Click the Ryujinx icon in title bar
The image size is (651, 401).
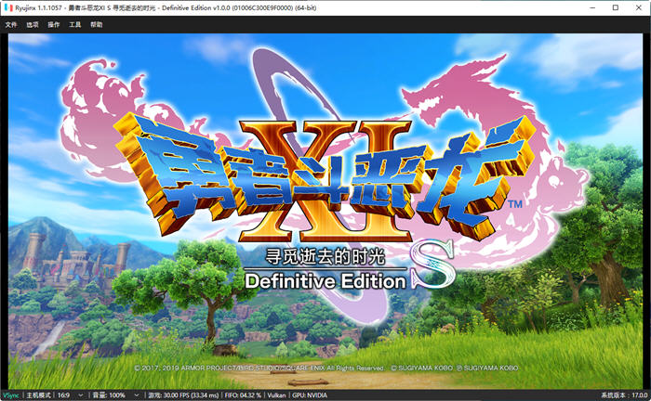click(7, 7)
